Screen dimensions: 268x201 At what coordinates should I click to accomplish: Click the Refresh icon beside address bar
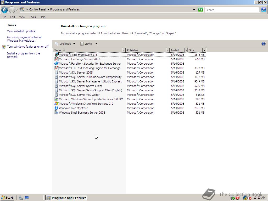[x=200, y=10]
